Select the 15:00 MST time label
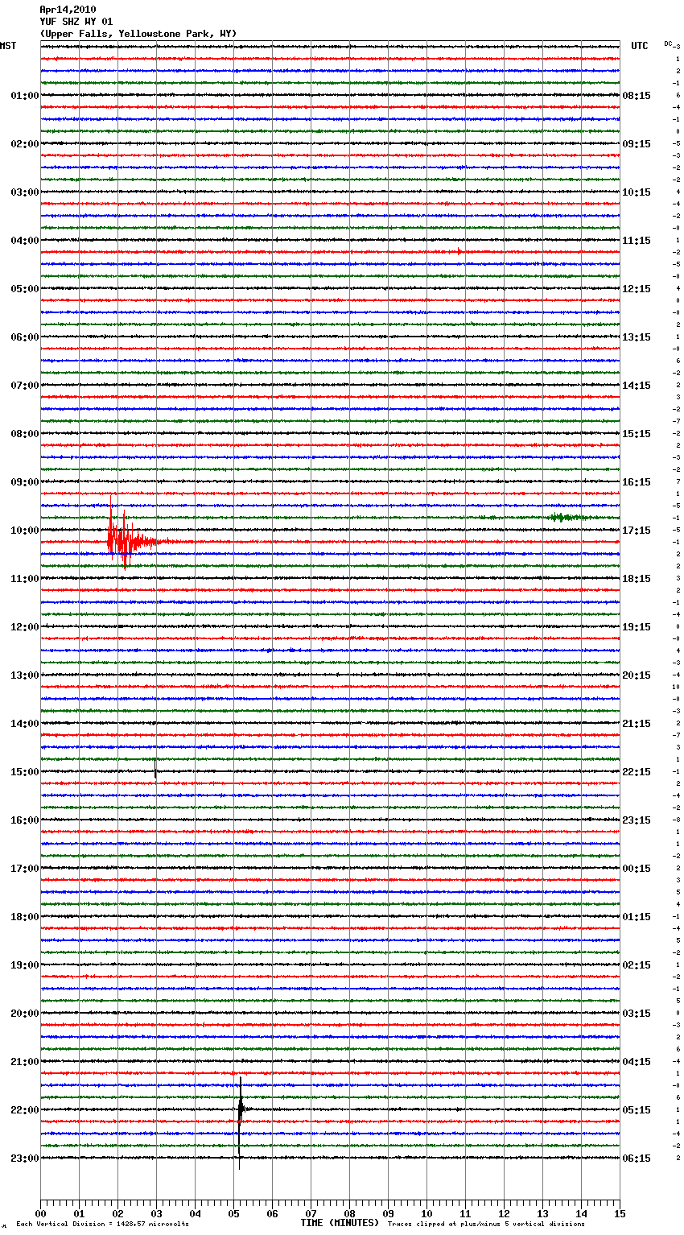Screen dimensions: 684x1235 coord(25,772)
